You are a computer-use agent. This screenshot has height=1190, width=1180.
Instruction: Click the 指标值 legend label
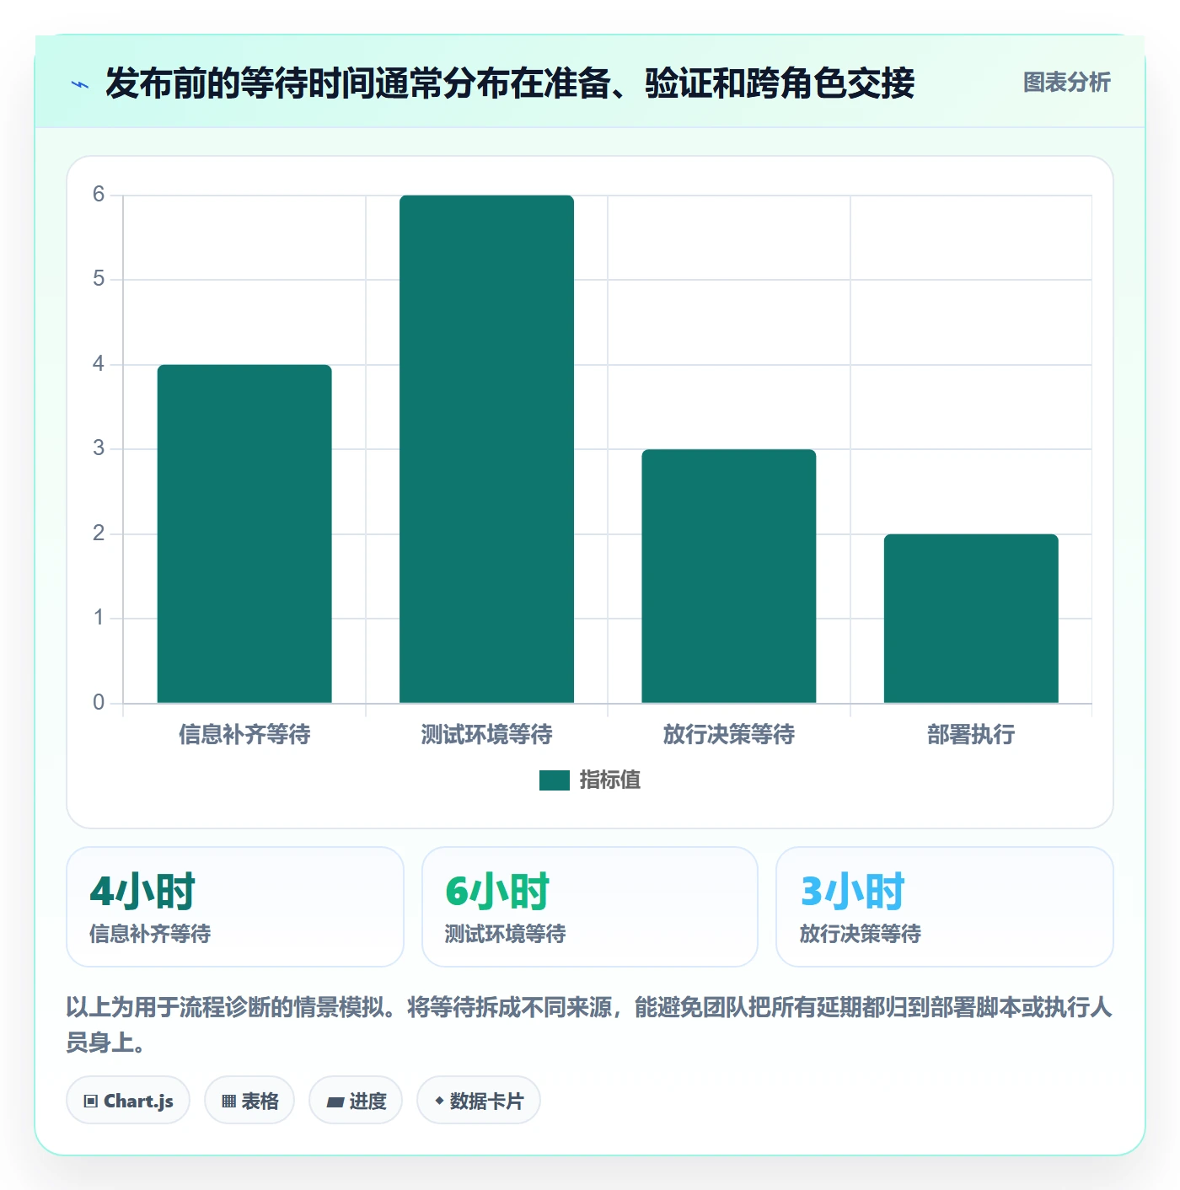coord(610,780)
